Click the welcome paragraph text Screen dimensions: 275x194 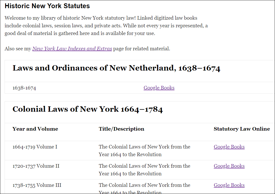coord(106,26)
